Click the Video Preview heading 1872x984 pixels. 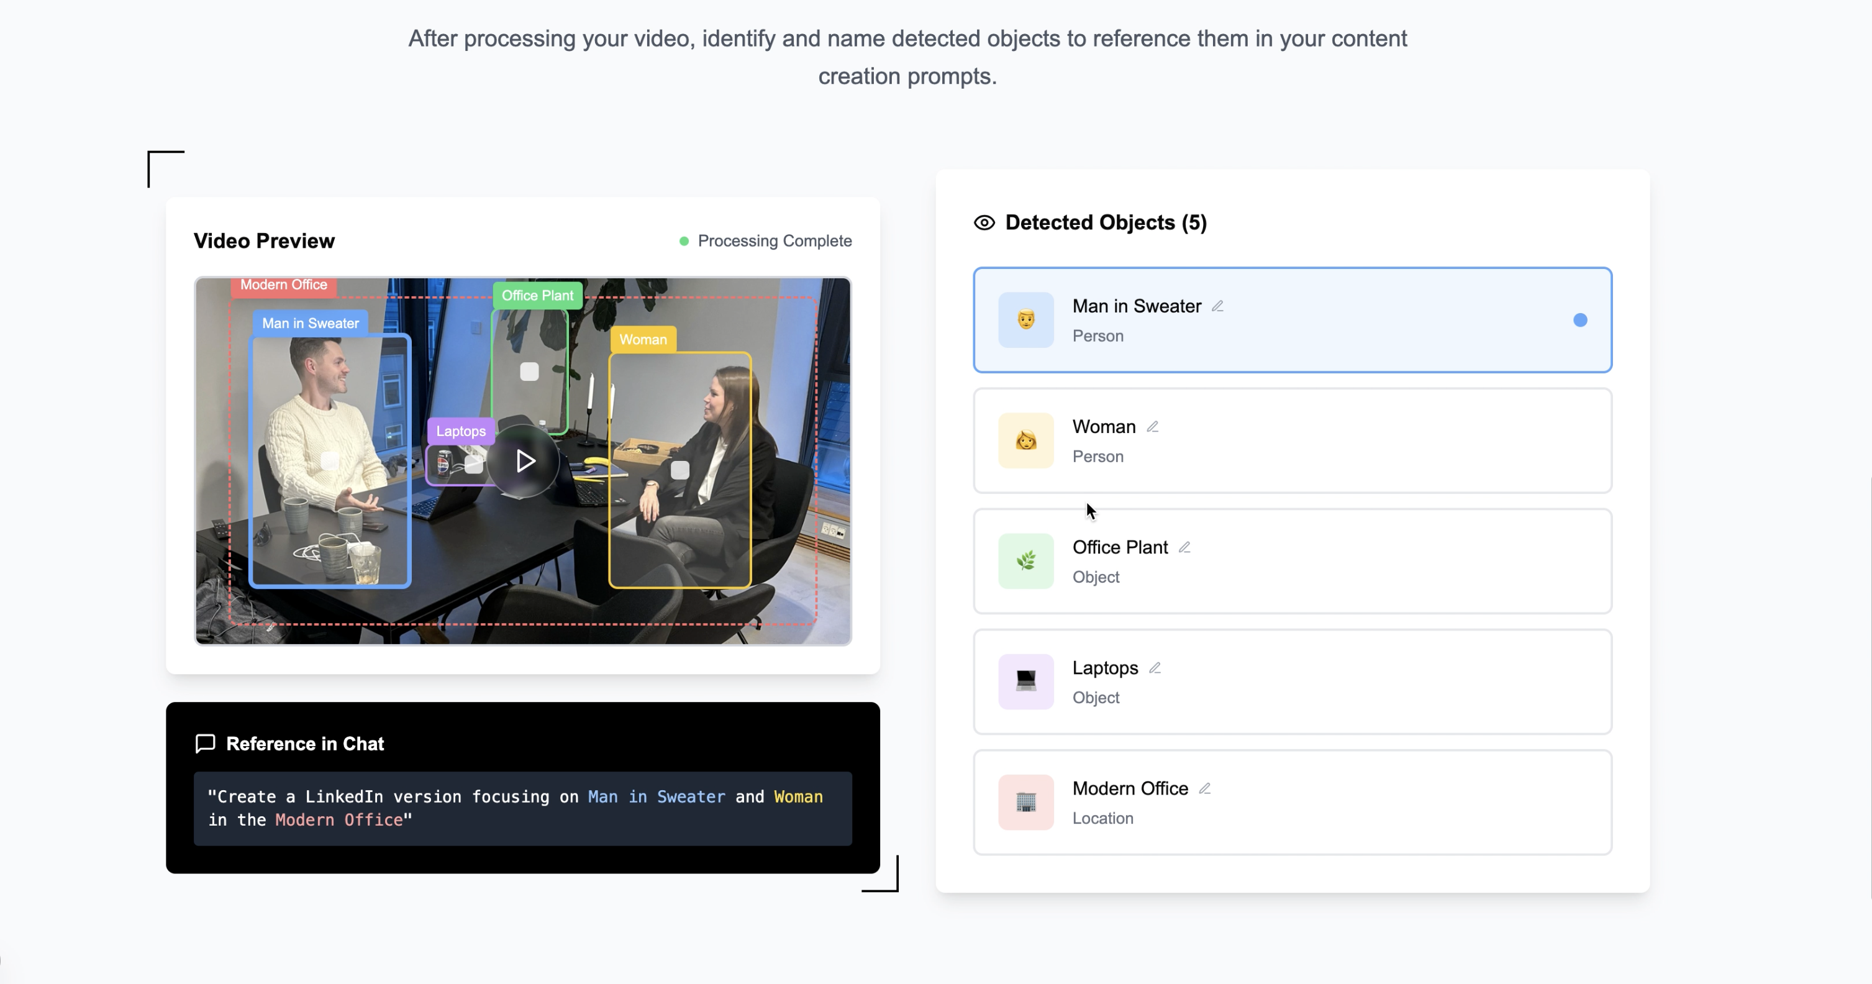tap(264, 240)
